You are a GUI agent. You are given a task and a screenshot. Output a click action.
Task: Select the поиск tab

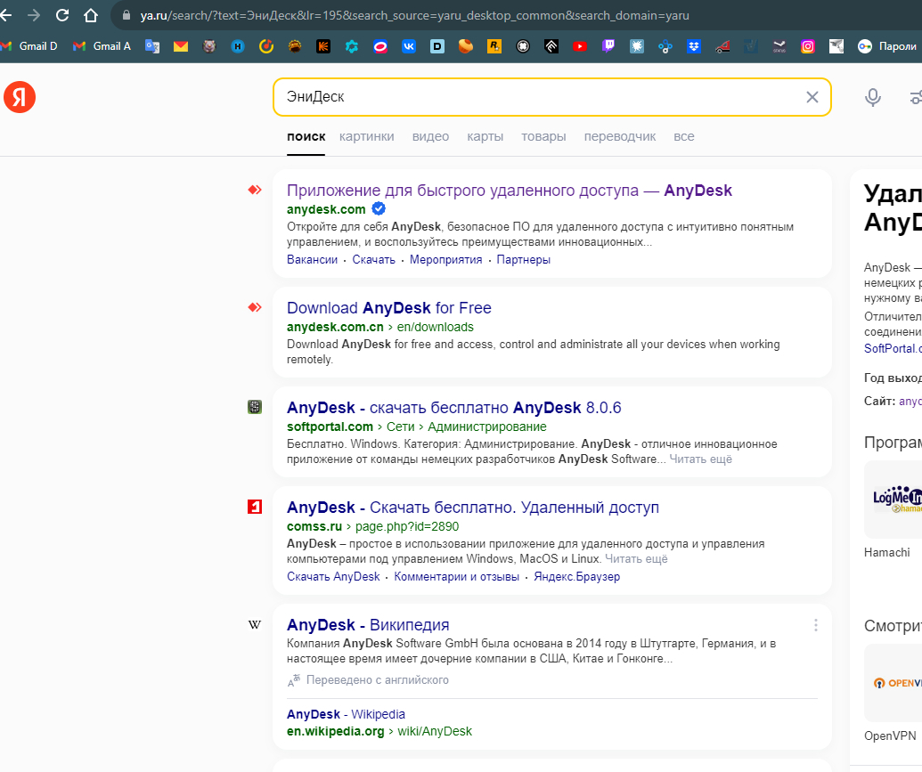(306, 136)
